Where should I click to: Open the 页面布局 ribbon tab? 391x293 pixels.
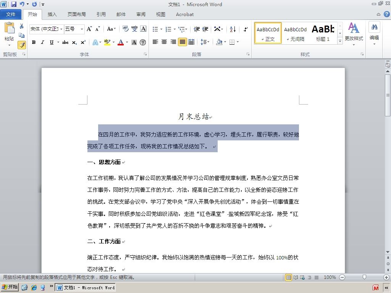tap(76, 14)
